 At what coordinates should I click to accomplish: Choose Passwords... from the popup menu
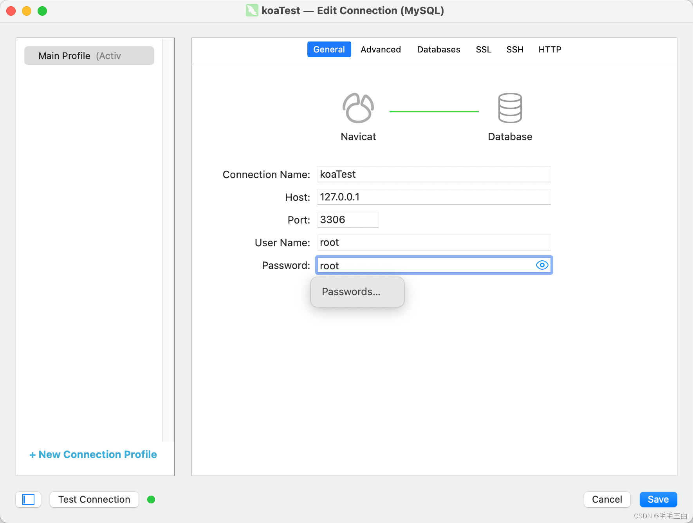tap(357, 292)
